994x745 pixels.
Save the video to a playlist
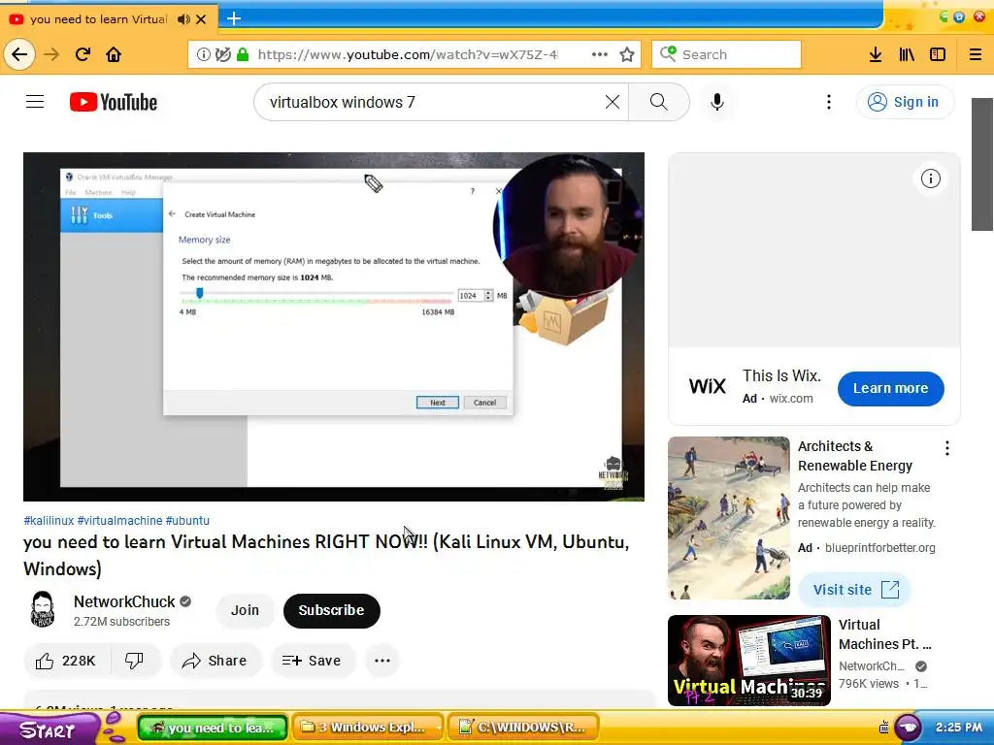312,661
